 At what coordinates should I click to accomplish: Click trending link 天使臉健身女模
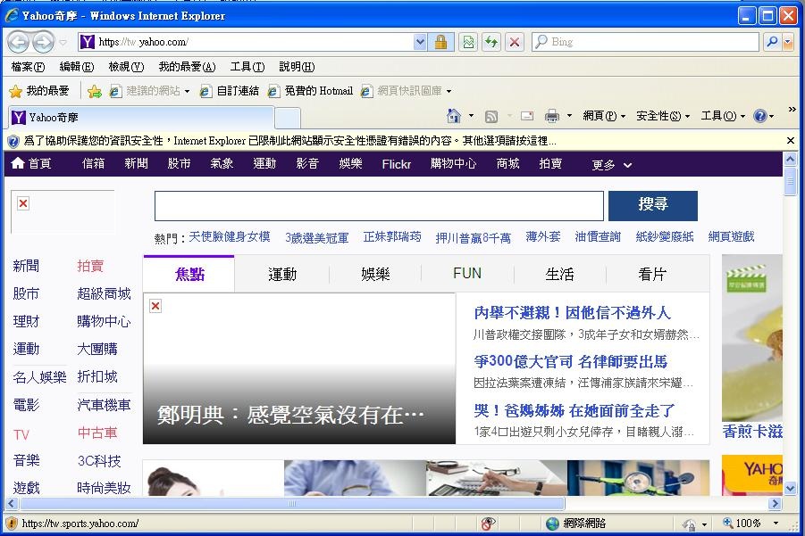pyautogui.click(x=230, y=236)
